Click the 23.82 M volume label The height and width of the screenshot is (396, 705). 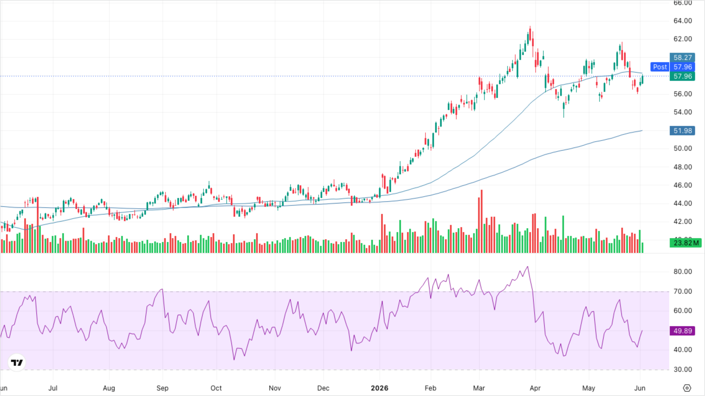pos(685,243)
